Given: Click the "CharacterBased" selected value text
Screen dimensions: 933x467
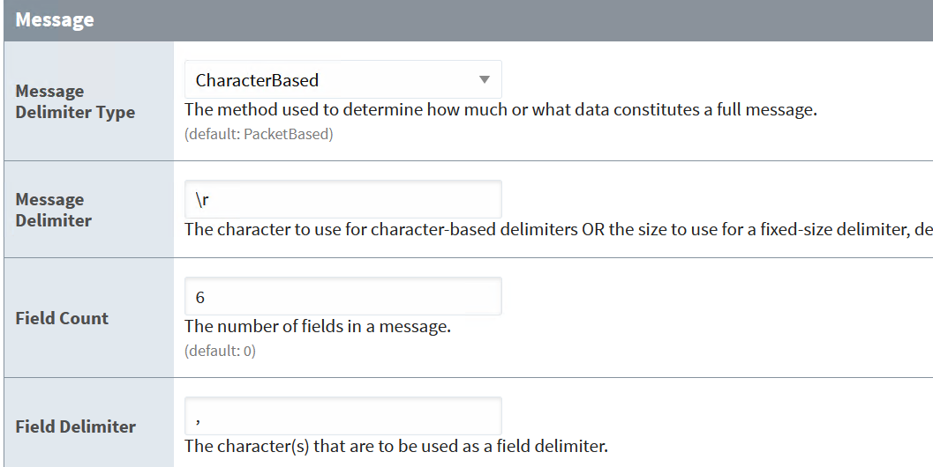Looking at the screenshot, I should (257, 80).
